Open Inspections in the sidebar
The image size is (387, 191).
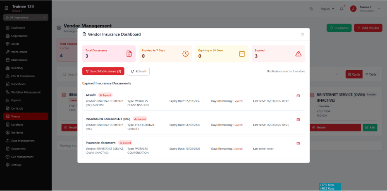[26, 84]
